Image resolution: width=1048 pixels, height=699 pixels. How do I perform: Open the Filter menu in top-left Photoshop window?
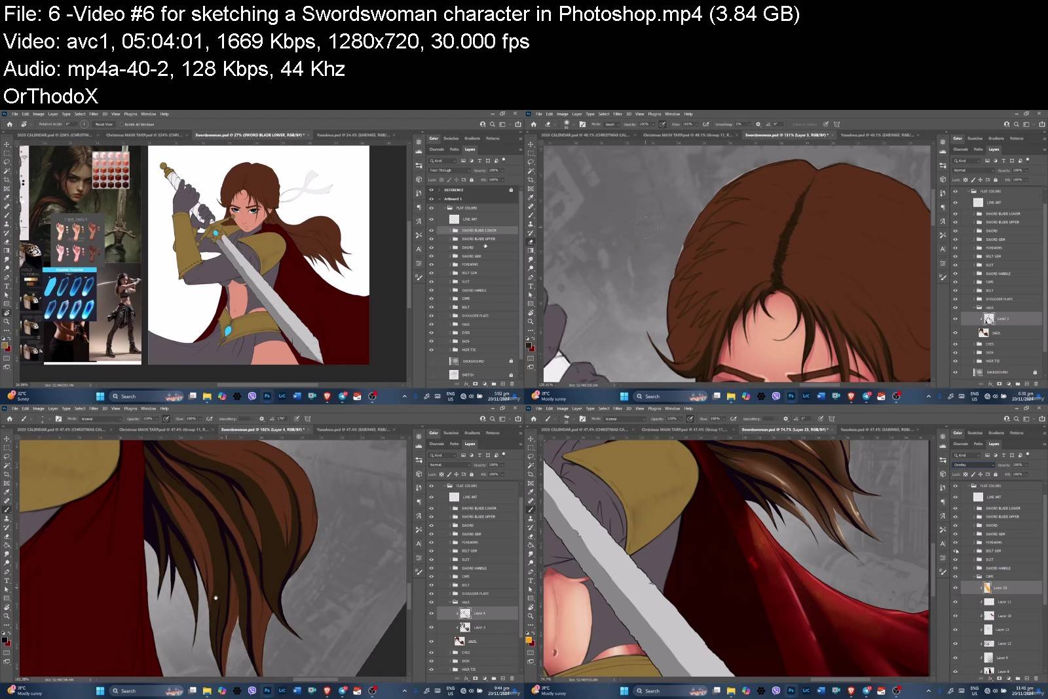[93, 114]
